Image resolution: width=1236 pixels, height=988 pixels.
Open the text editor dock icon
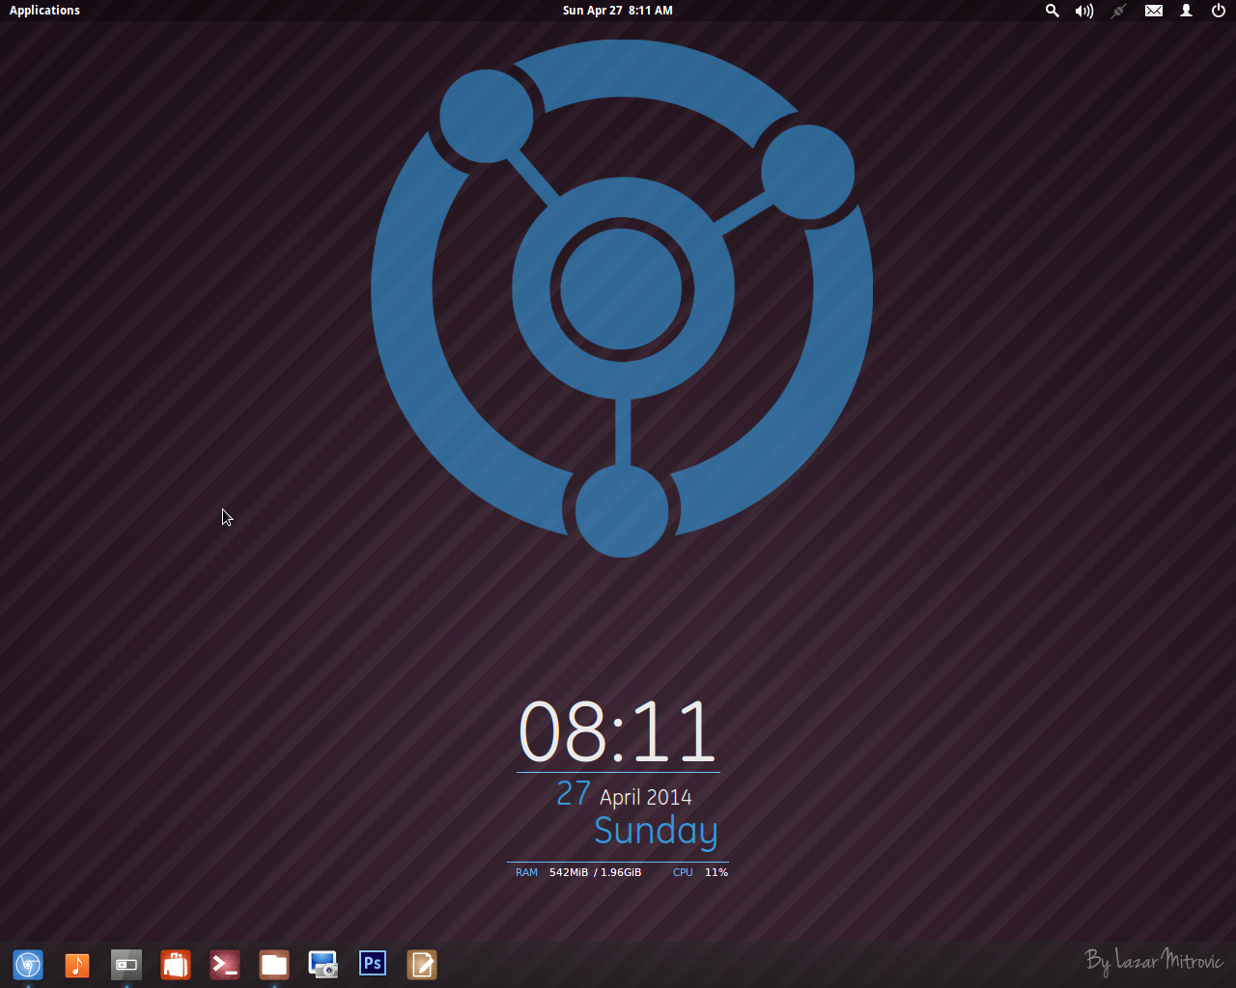pos(422,964)
